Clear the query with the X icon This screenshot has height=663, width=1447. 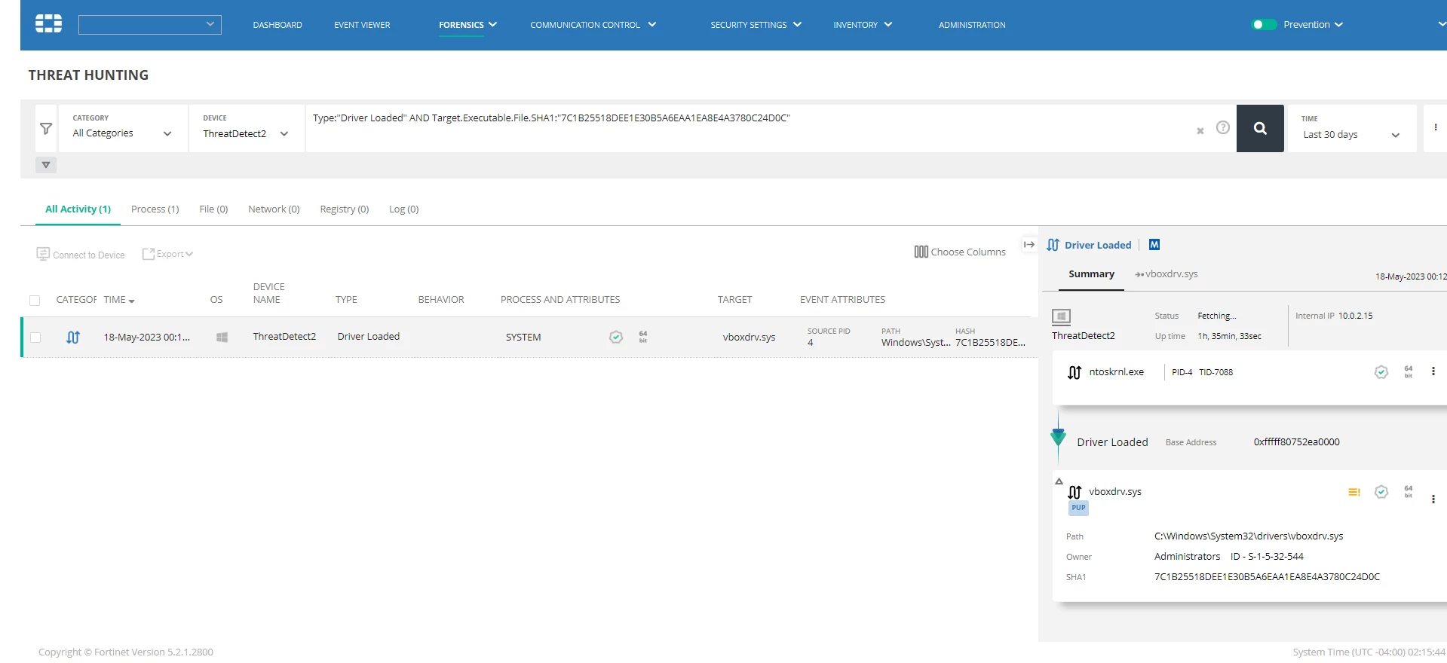pyautogui.click(x=1200, y=131)
